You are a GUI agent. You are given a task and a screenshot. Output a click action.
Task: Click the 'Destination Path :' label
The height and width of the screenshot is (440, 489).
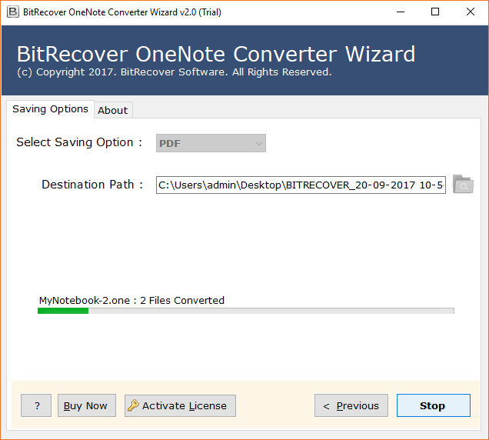pos(92,185)
